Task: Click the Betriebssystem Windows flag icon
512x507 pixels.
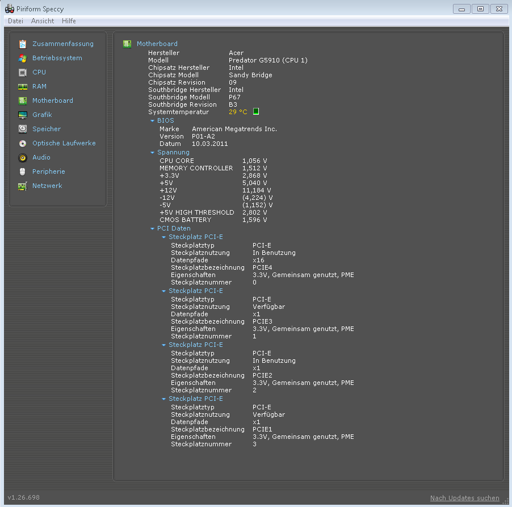Action: [x=23, y=58]
